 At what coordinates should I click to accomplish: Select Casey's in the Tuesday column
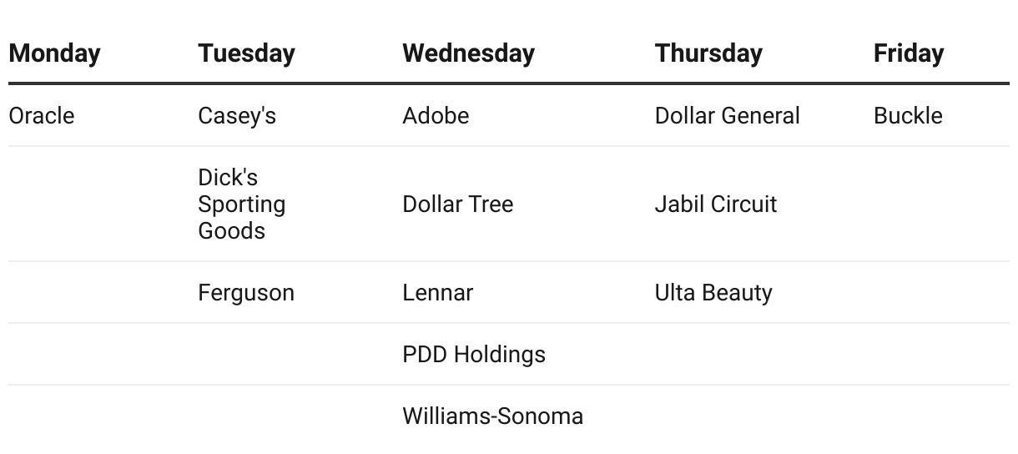[237, 115]
